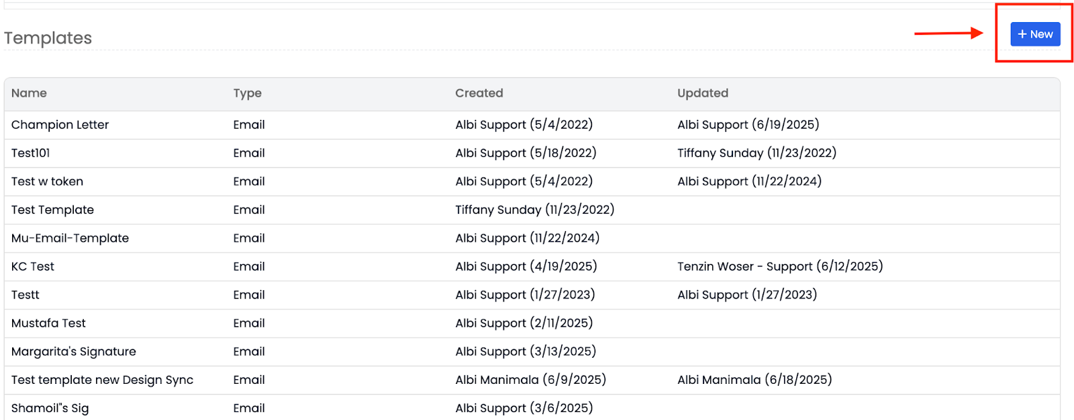The height and width of the screenshot is (420, 1074).
Task: Sort templates by the Name column header
Action: [x=29, y=93]
